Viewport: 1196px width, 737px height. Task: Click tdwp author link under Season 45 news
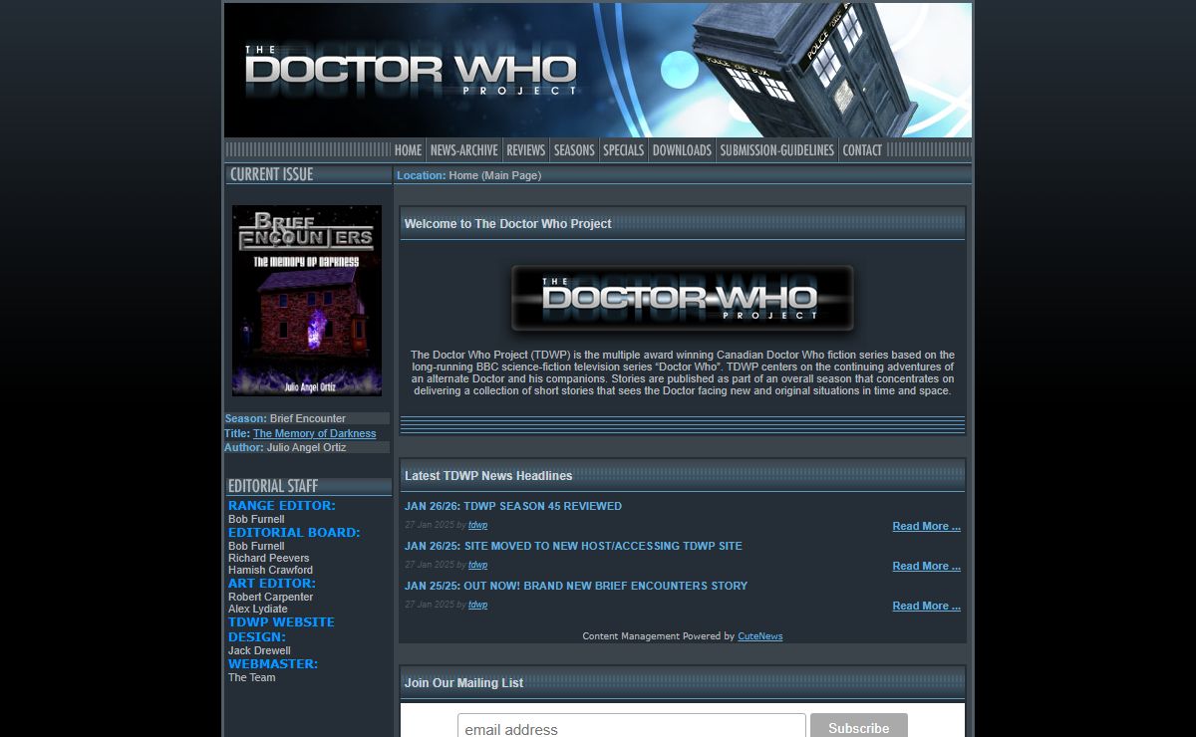478,525
